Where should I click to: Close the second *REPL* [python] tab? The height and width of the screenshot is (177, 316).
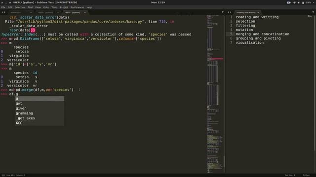pyautogui.click(x=58, y=12)
